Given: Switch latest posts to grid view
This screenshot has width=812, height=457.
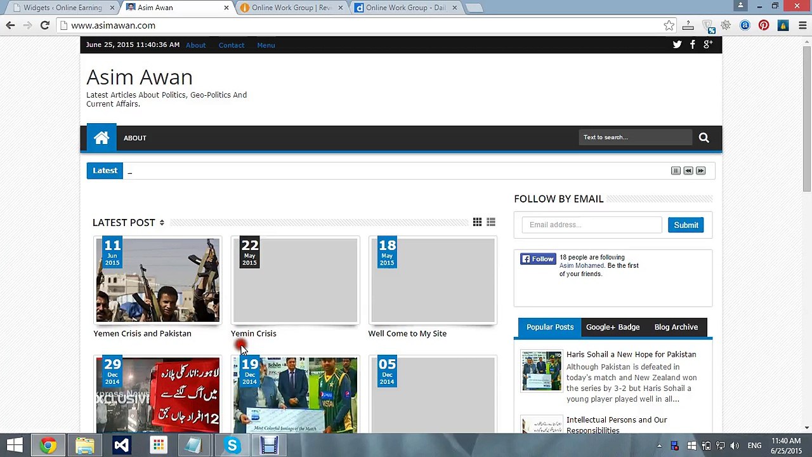Looking at the screenshot, I should click(x=477, y=222).
